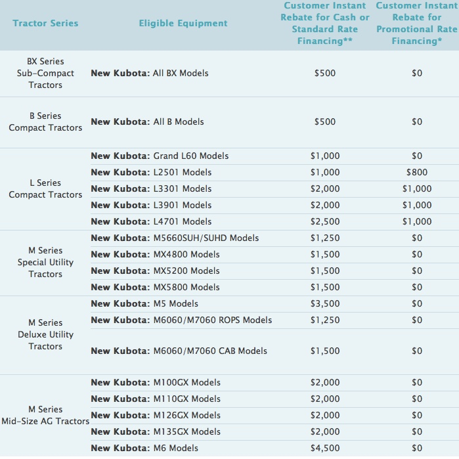Screen dimensions: 459x459
Task: Select the $1,250 rebate for M6060/M7060 ROPS
Action: click(x=325, y=320)
